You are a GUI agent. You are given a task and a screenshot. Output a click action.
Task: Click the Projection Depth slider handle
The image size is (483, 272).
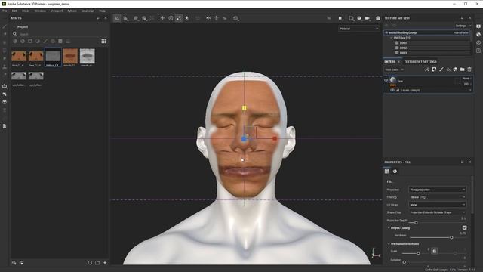pyautogui.click(x=416, y=223)
